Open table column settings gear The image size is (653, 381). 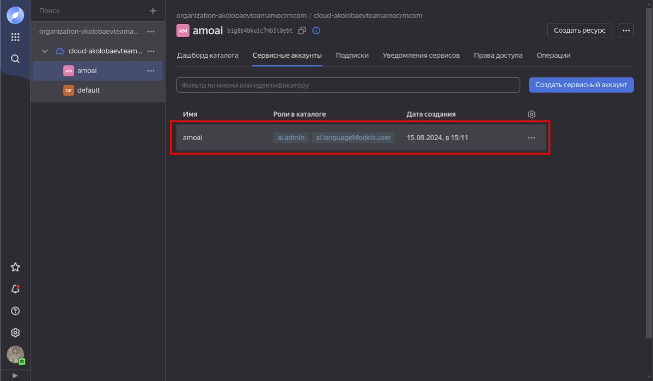click(532, 114)
